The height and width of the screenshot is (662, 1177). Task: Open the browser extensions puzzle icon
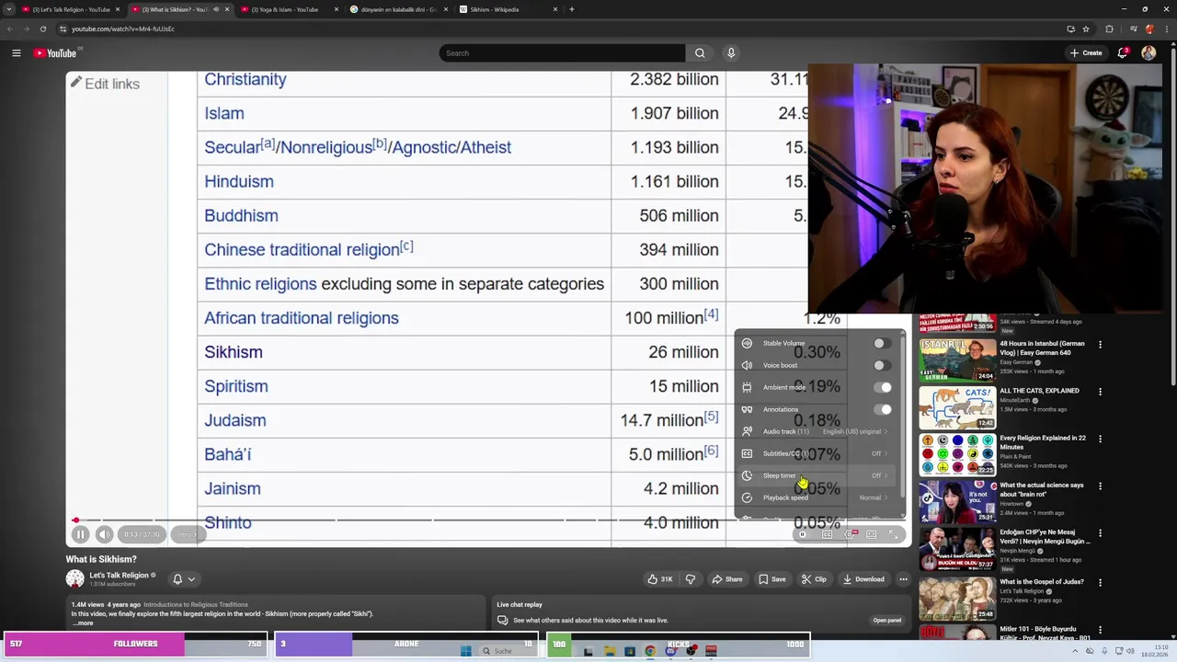point(1109,29)
